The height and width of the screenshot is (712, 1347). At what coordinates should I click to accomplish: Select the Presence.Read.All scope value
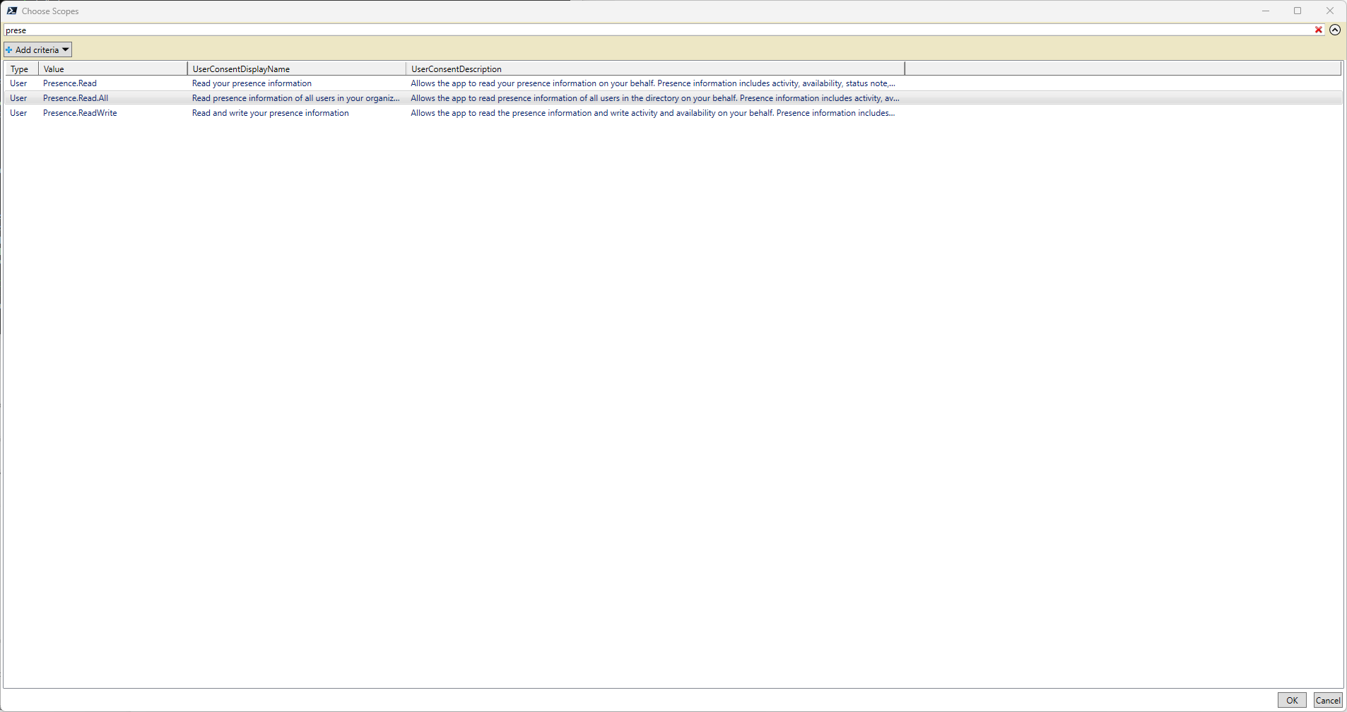[76, 98]
